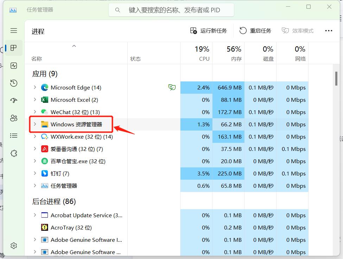Select the AcroTray (32 位) row

coord(166,227)
